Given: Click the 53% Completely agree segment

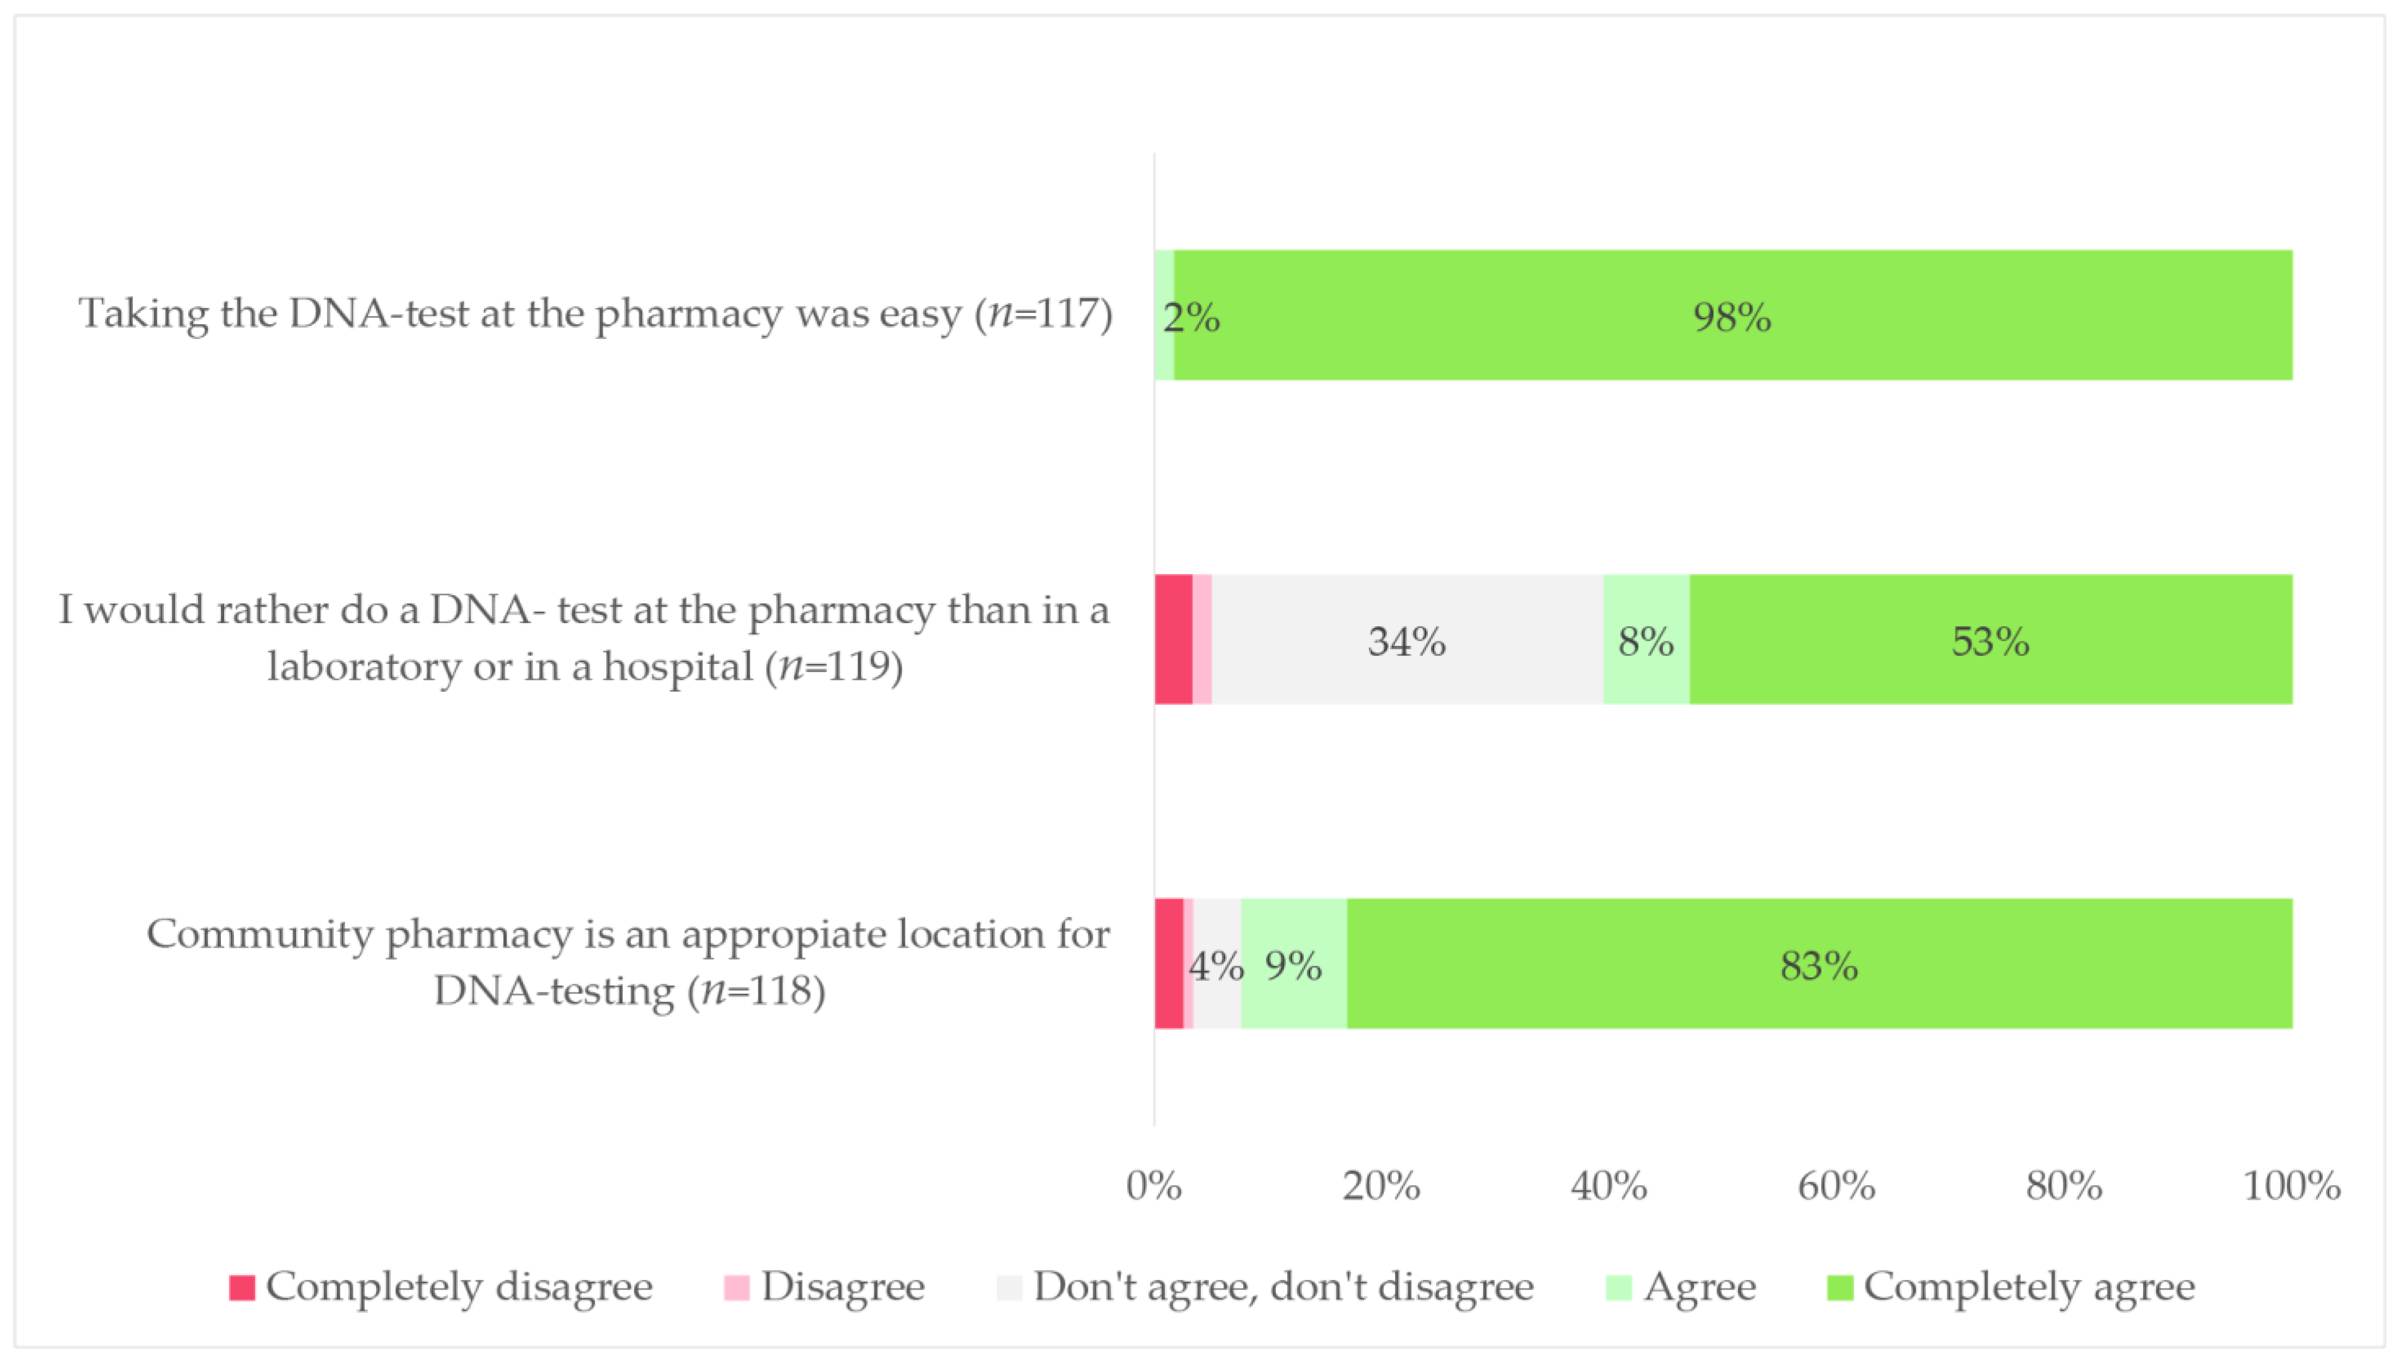Looking at the screenshot, I should (1990, 639).
